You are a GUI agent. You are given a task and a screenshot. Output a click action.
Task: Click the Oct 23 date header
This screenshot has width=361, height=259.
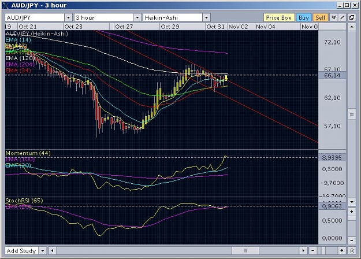(73, 27)
